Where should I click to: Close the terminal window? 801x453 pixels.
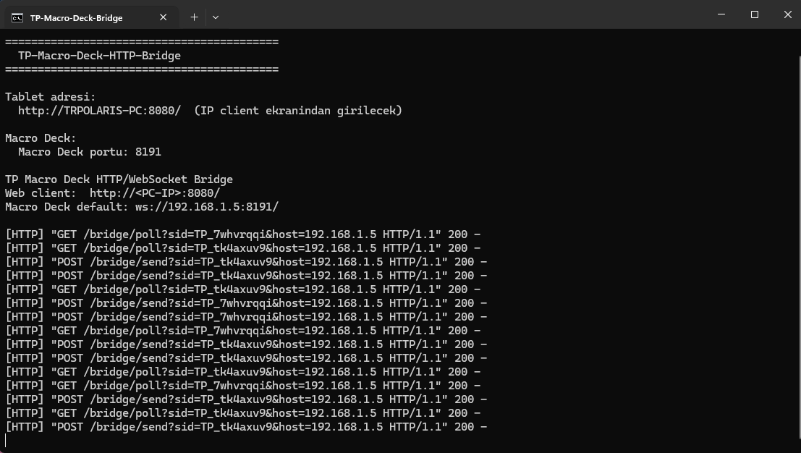(x=787, y=14)
